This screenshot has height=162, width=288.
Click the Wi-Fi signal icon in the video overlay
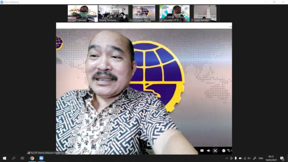click(x=228, y=150)
